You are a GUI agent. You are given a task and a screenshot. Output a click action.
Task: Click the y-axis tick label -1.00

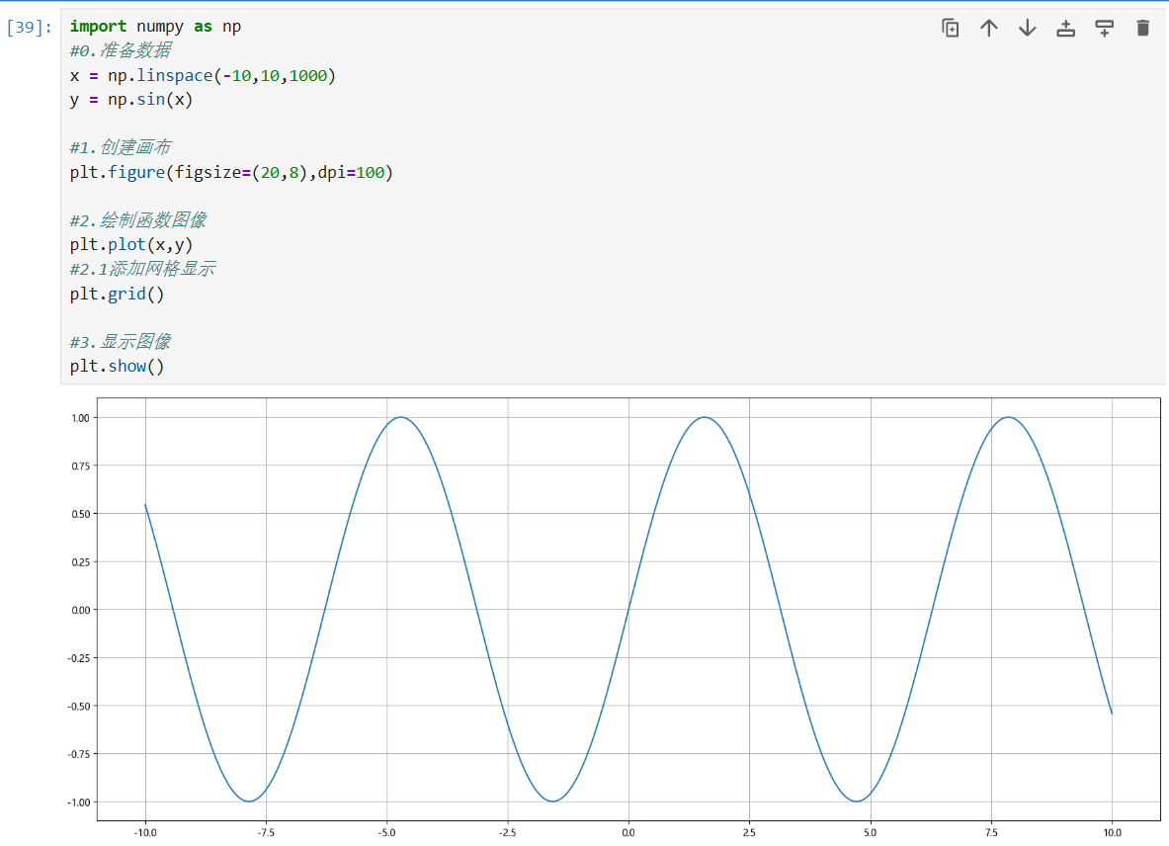click(79, 803)
